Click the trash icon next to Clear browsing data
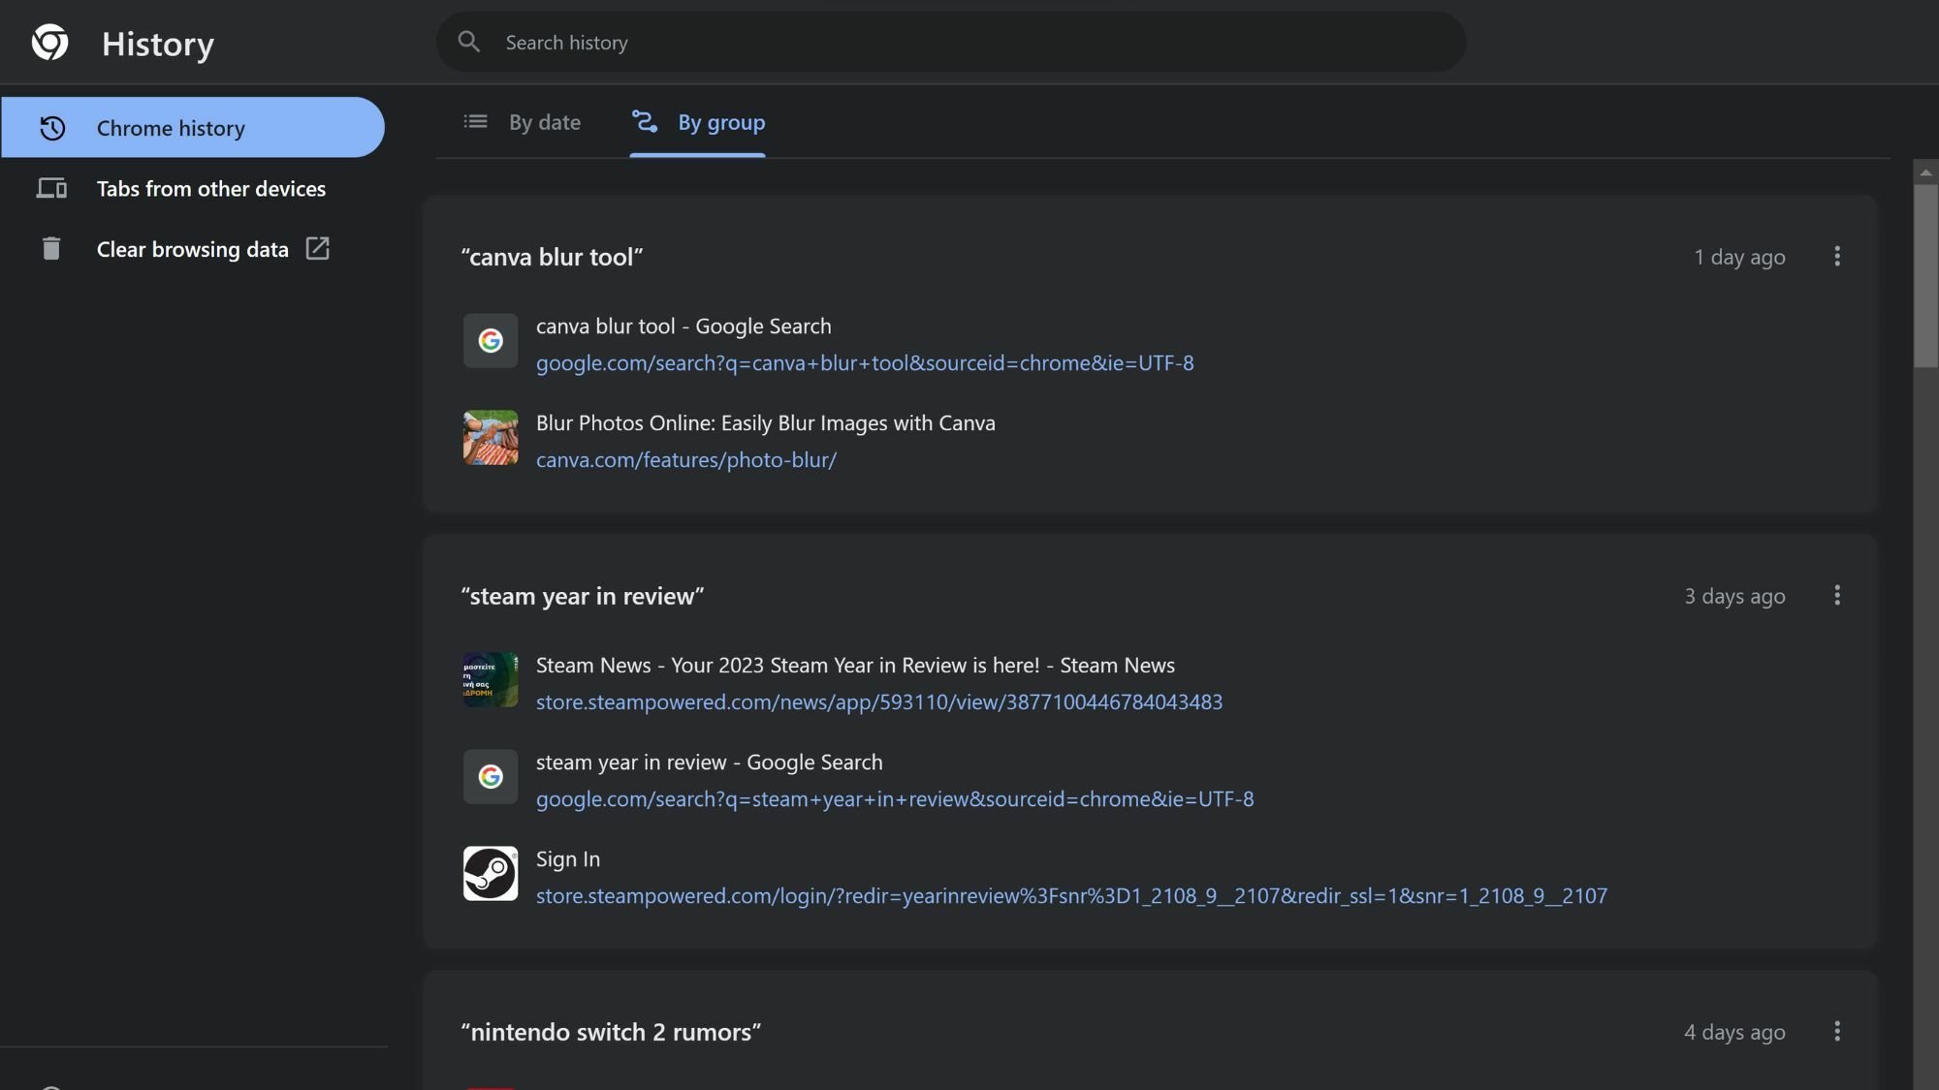 pyautogui.click(x=51, y=249)
